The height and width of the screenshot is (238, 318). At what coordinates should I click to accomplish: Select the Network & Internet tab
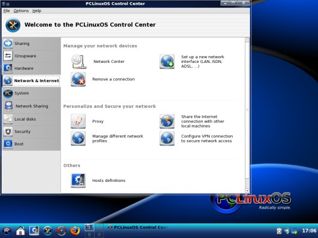(31, 80)
